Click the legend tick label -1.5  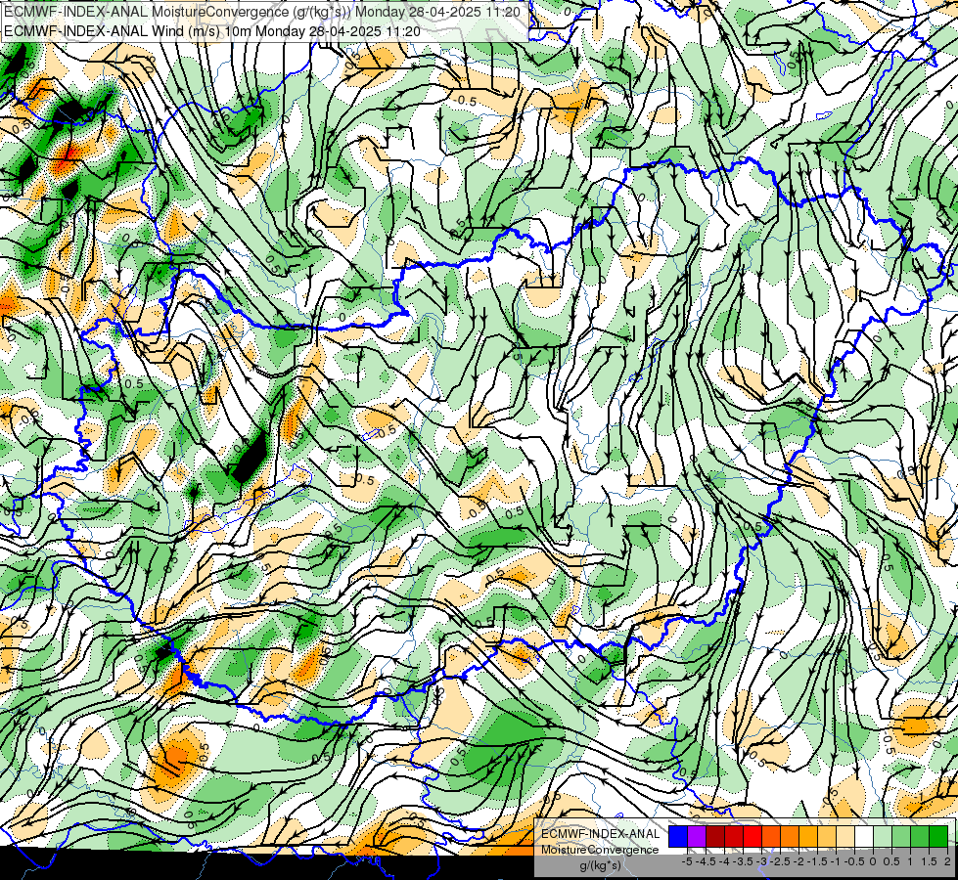(x=817, y=861)
